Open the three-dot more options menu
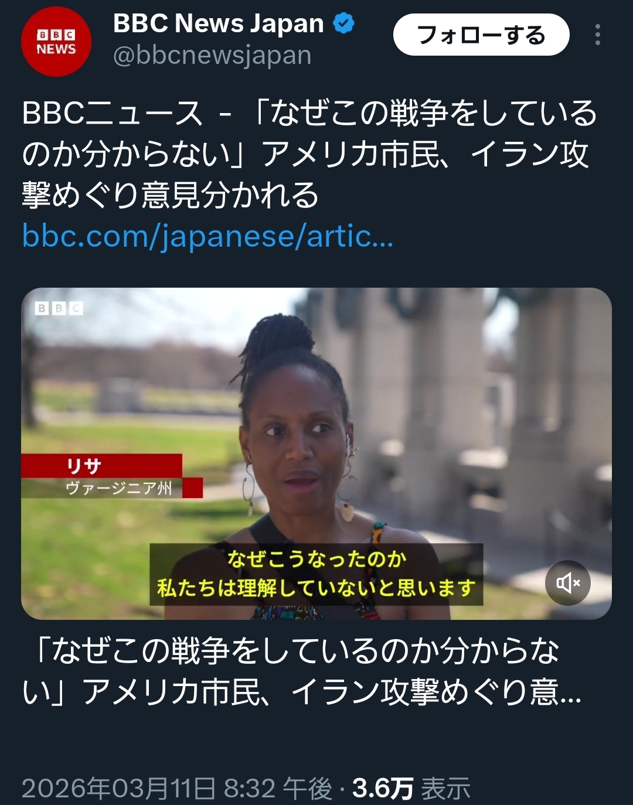 click(x=597, y=35)
